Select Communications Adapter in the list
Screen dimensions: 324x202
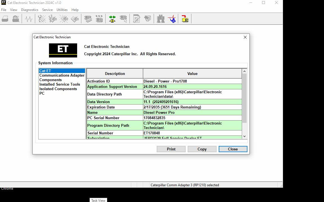point(62,75)
